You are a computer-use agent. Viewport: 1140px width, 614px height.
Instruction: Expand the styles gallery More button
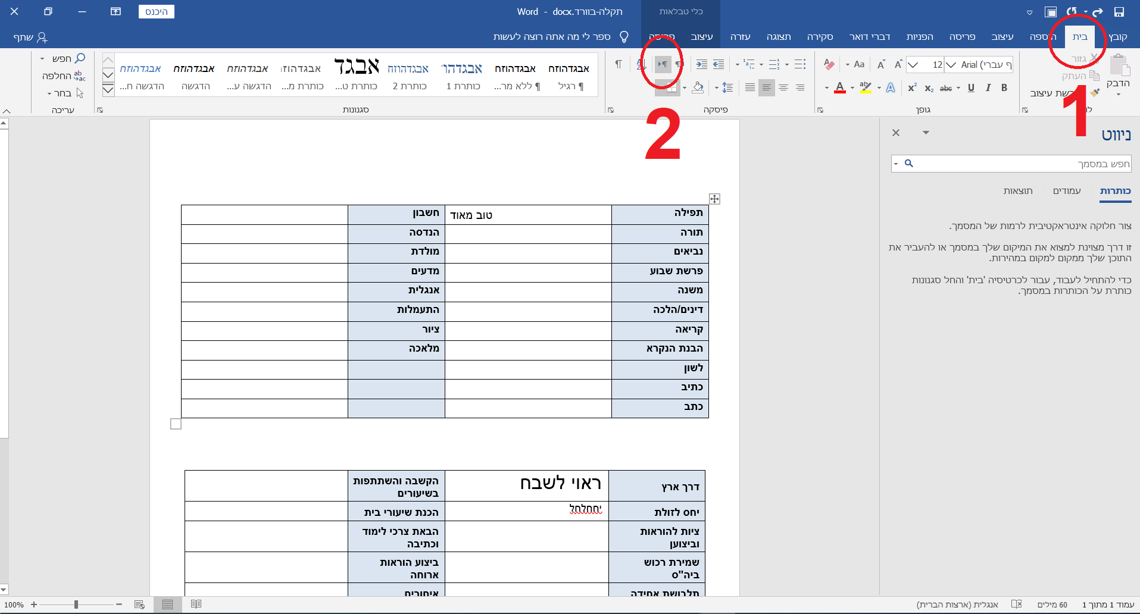(108, 90)
